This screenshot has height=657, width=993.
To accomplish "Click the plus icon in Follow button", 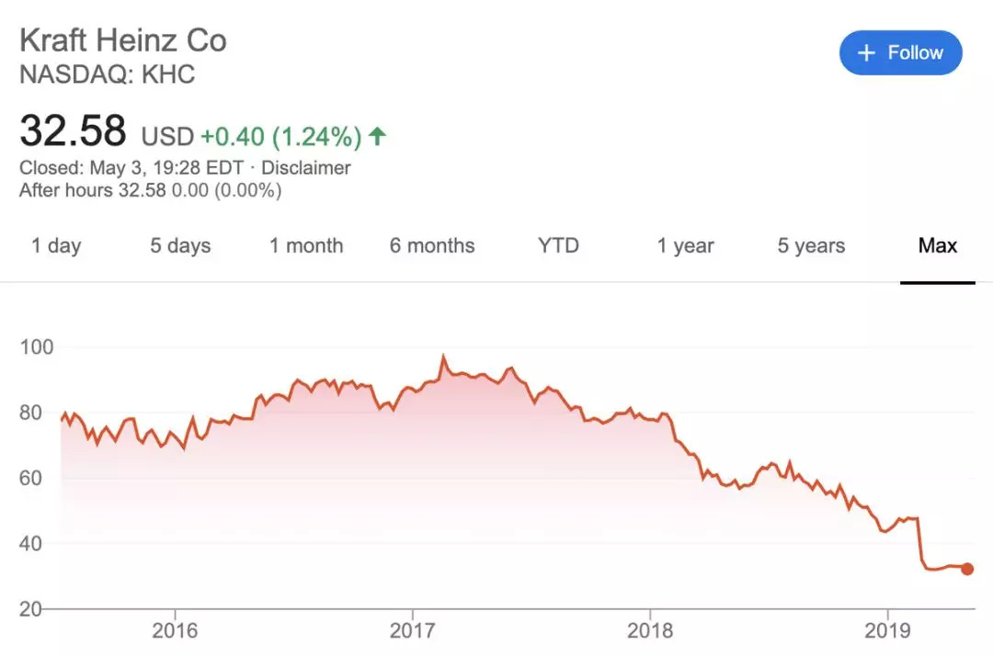I will [865, 53].
